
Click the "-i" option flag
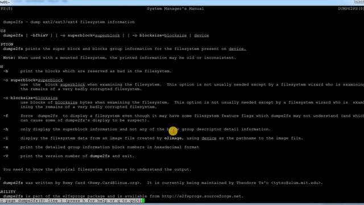coord(6,138)
